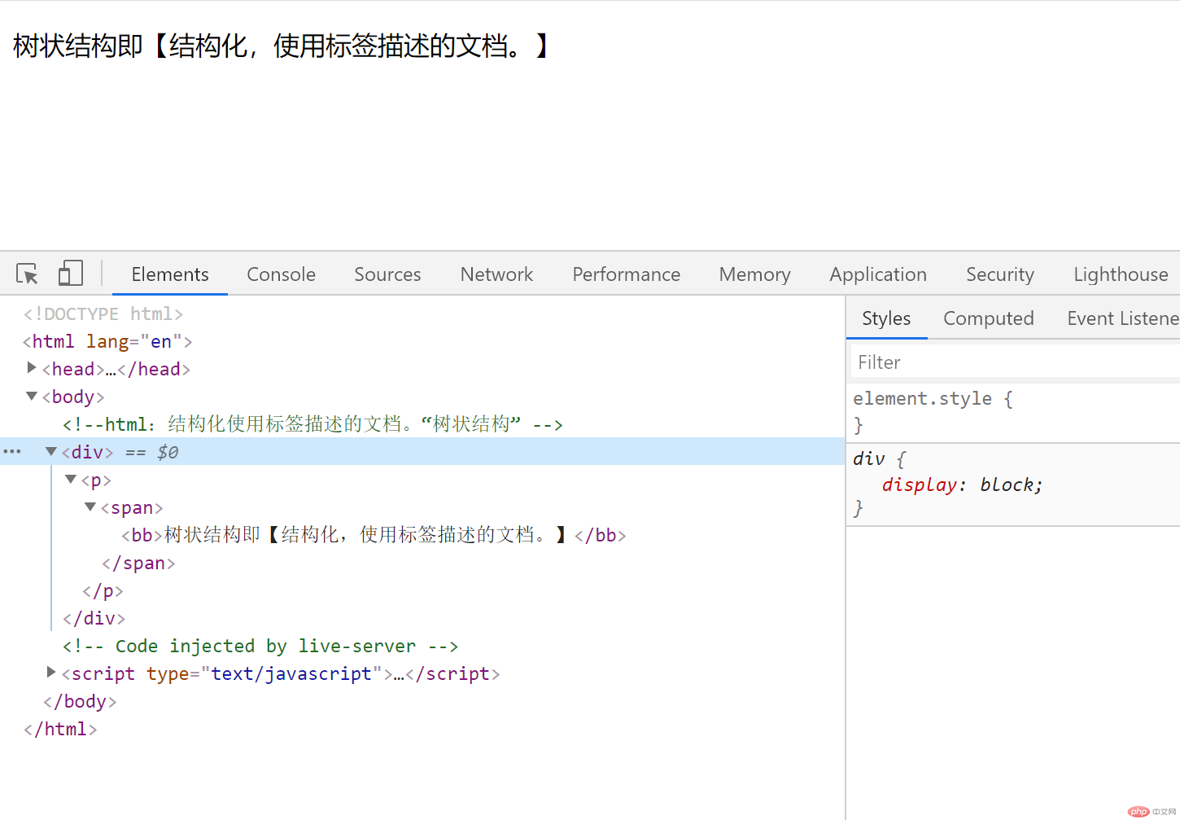Select the closing </div> tag row

(x=94, y=618)
